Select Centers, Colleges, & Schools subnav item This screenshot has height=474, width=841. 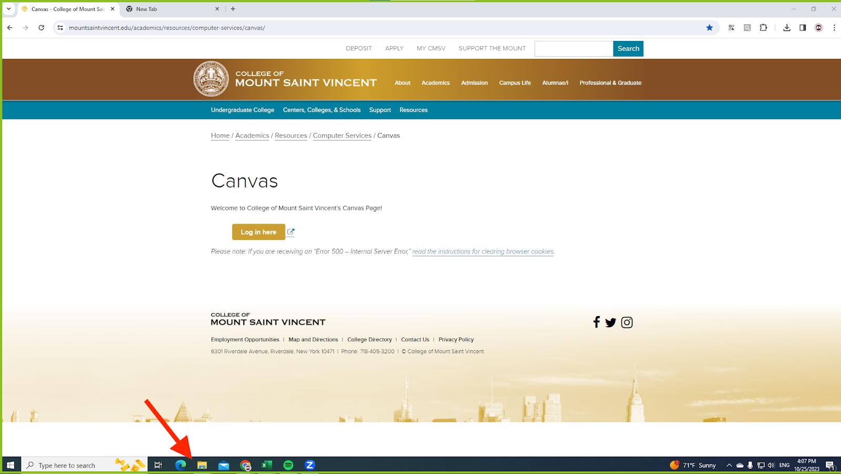pos(322,110)
